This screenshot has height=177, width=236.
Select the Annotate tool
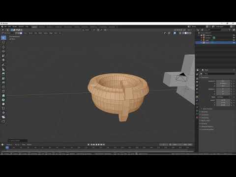(x=3, y=64)
